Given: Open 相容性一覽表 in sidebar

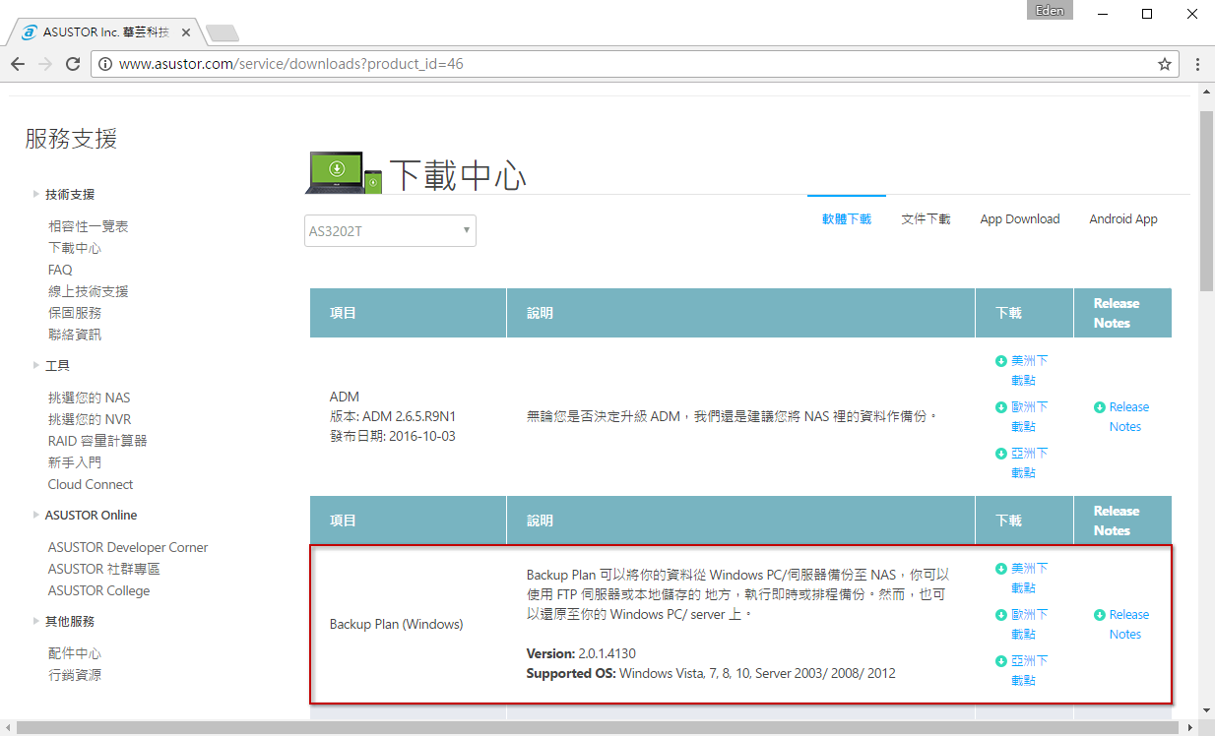Looking at the screenshot, I should tap(88, 226).
